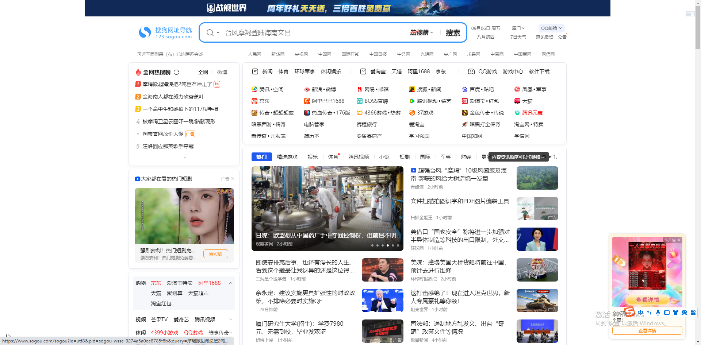Switch to 娱乐 news tab
This screenshot has height=345, width=701.
point(313,157)
